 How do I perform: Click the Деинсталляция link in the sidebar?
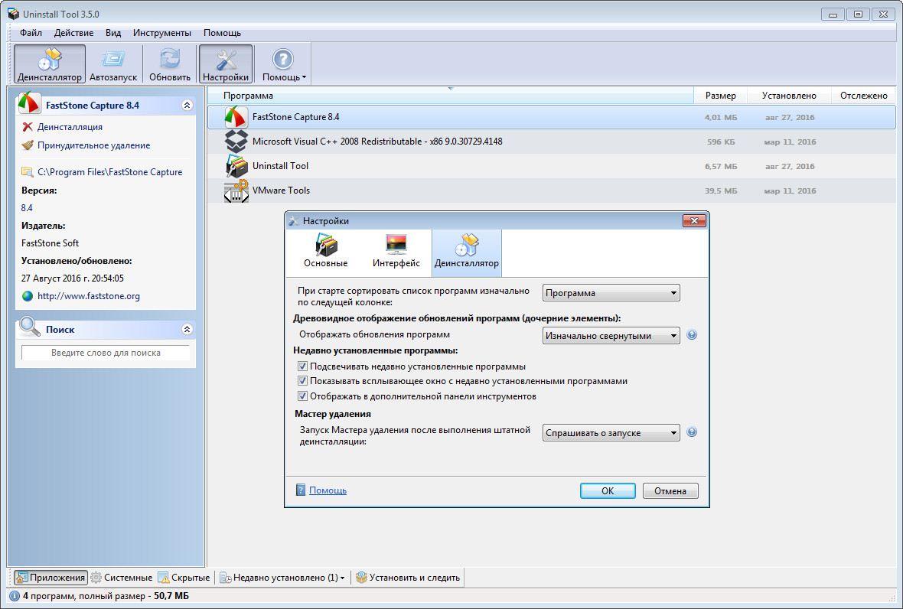coord(70,127)
